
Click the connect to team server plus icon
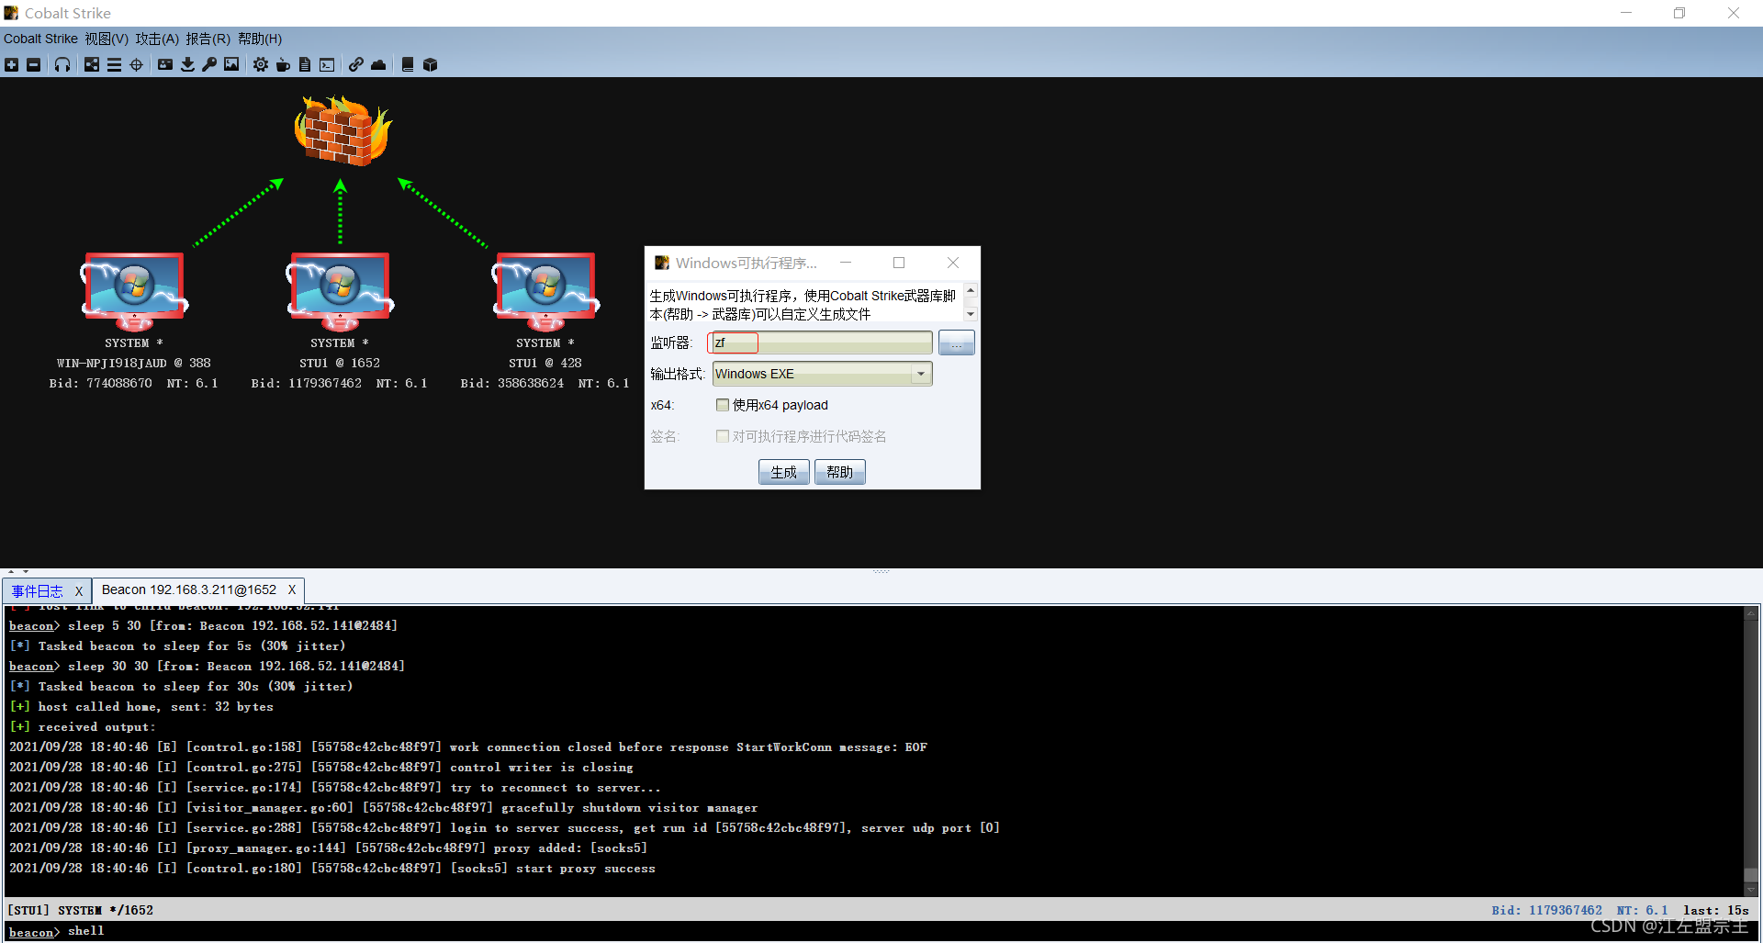click(x=11, y=64)
